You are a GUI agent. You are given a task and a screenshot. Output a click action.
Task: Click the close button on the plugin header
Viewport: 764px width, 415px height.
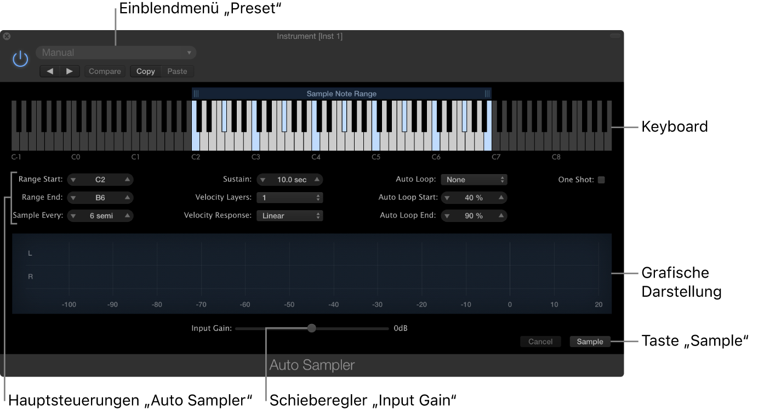coord(6,36)
